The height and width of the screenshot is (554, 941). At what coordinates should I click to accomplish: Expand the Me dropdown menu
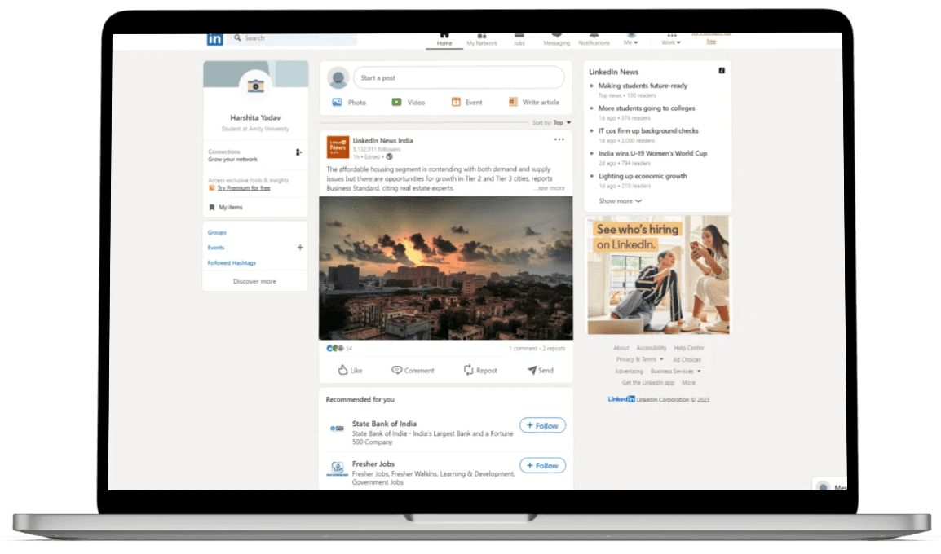coord(631,40)
